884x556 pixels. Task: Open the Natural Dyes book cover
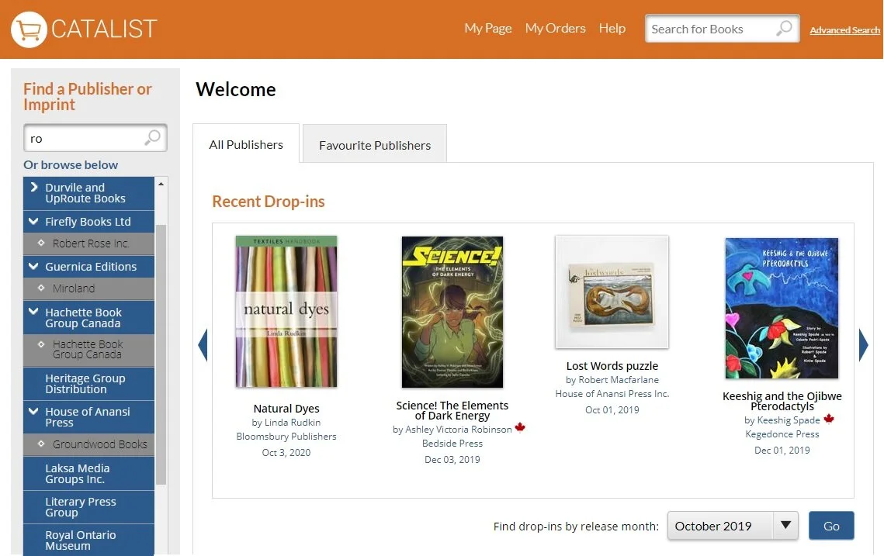click(286, 312)
